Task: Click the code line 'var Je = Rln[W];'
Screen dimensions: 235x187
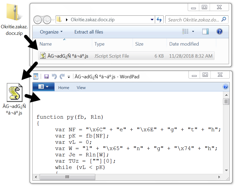Action: (82, 155)
